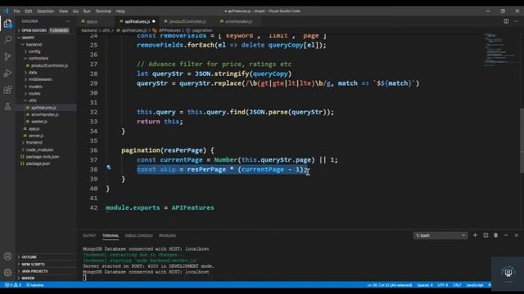Open the Testing flask icon view
This screenshot has width=524, height=294.
7,107
